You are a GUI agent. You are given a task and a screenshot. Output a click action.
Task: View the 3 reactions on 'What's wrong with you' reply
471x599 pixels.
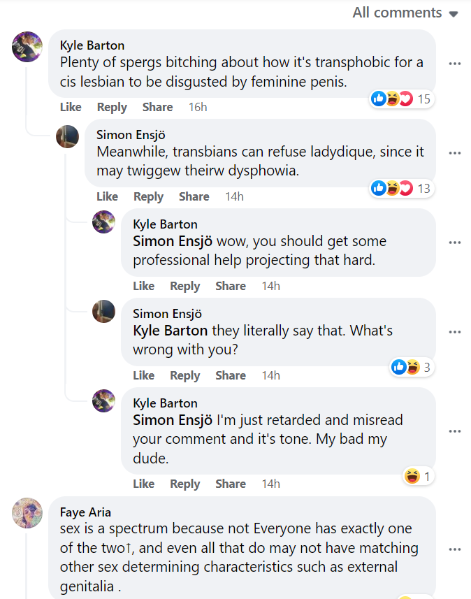click(x=412, y=367)
